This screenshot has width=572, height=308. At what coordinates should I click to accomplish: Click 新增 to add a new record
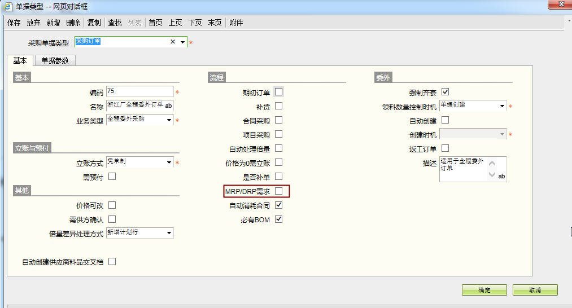coord(53,23)
